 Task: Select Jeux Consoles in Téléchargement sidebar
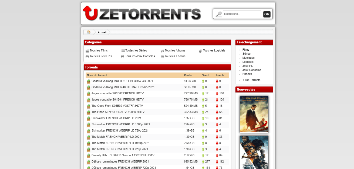click(252, 70)
